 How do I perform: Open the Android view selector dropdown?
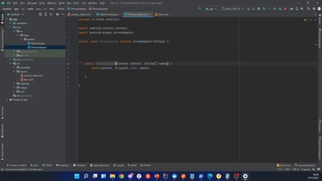pyautogui.click(x=16, y=15)
